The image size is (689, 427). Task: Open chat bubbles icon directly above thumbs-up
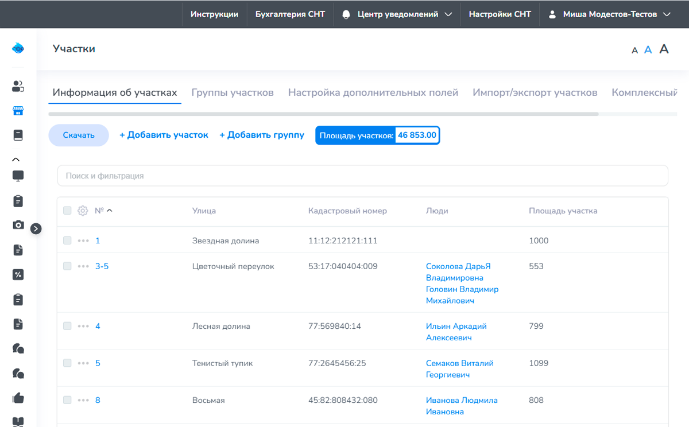(x=18, y=373)
